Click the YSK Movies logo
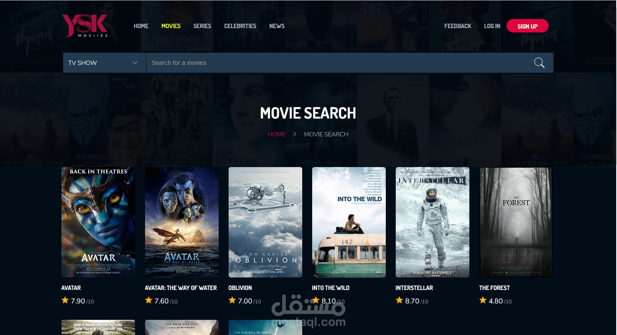617x335 pixels. (85, 26)
